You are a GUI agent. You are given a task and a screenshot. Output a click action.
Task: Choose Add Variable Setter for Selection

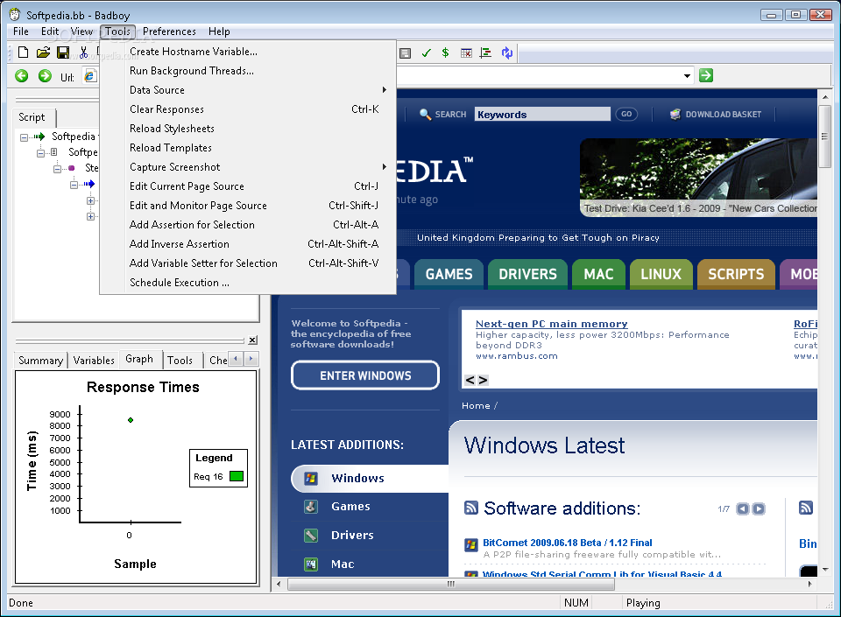tap(248, 263)
